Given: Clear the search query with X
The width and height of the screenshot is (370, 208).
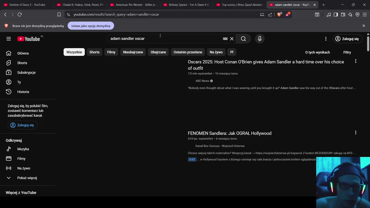Looking at the screenshot, I should point(232,39).
